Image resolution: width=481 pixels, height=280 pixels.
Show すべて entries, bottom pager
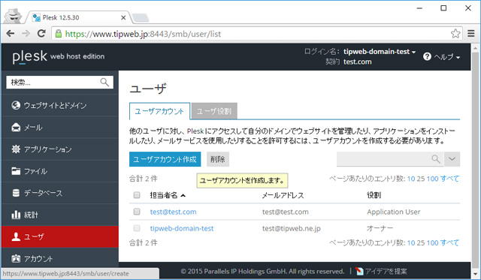(x=449, y=242)
